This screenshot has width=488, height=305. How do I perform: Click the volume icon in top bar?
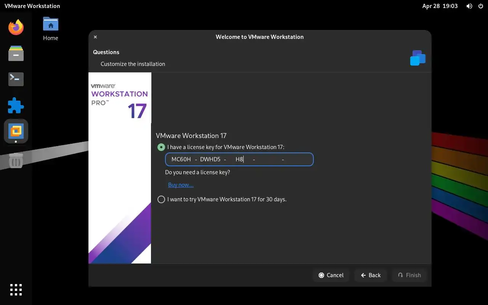coord(469,6)
